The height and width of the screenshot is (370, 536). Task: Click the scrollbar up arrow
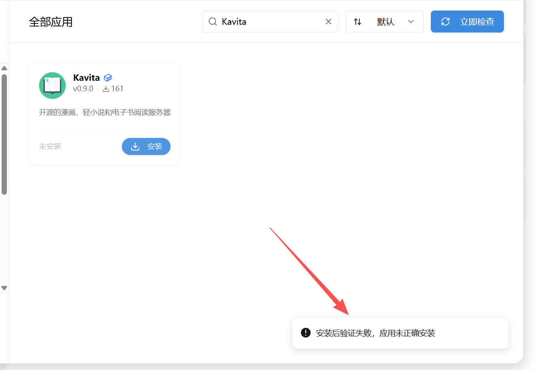point(4,68)
